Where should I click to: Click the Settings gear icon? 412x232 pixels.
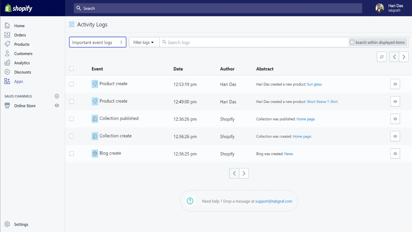(x=7, y=224)
